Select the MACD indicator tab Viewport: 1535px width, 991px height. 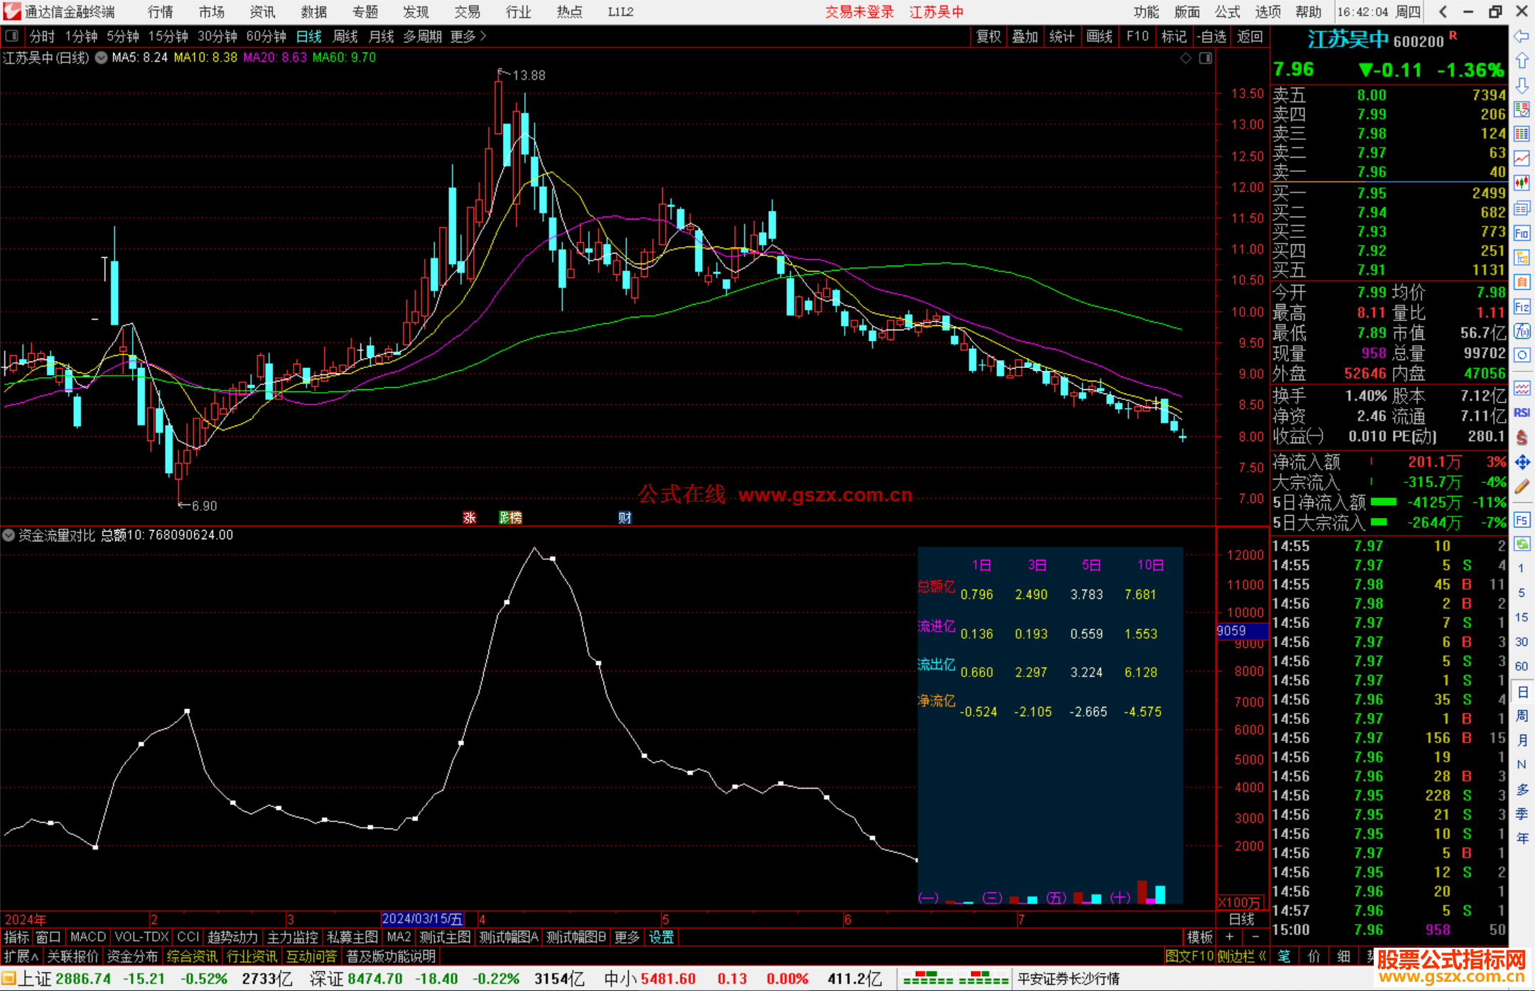coord(88,937)
